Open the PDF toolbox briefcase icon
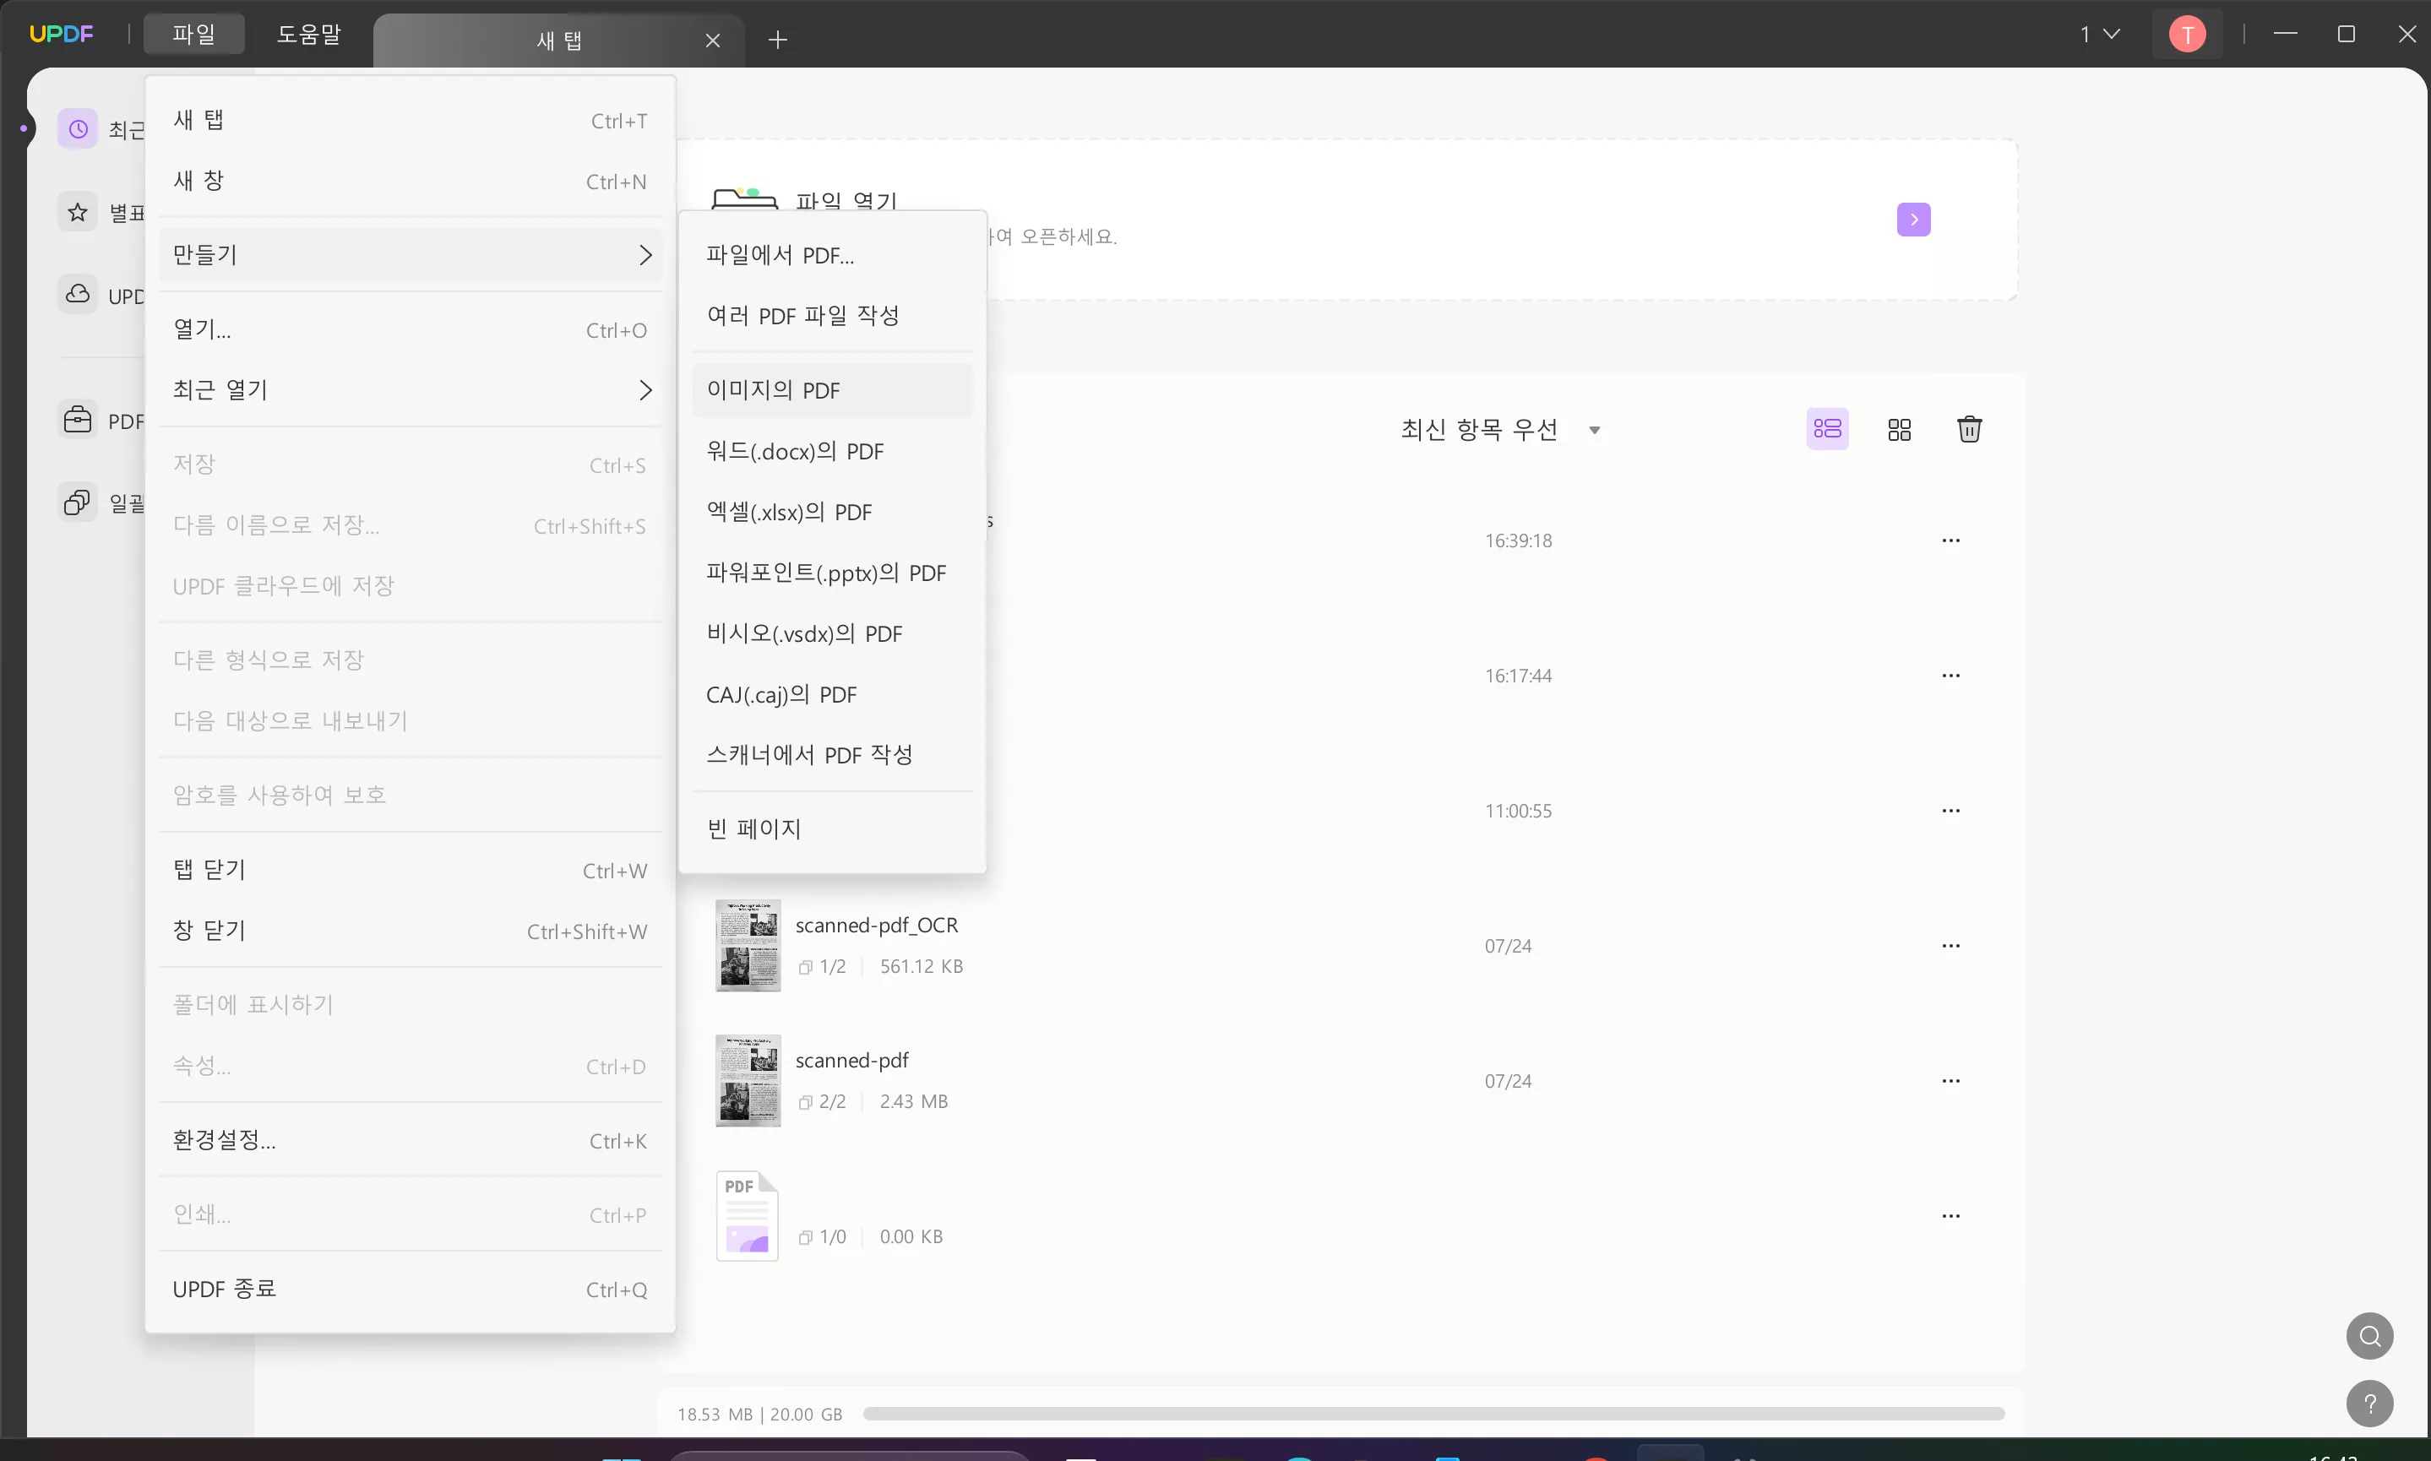The height and width of the screenshot is (1461, 2431). [x=78, y=421]
